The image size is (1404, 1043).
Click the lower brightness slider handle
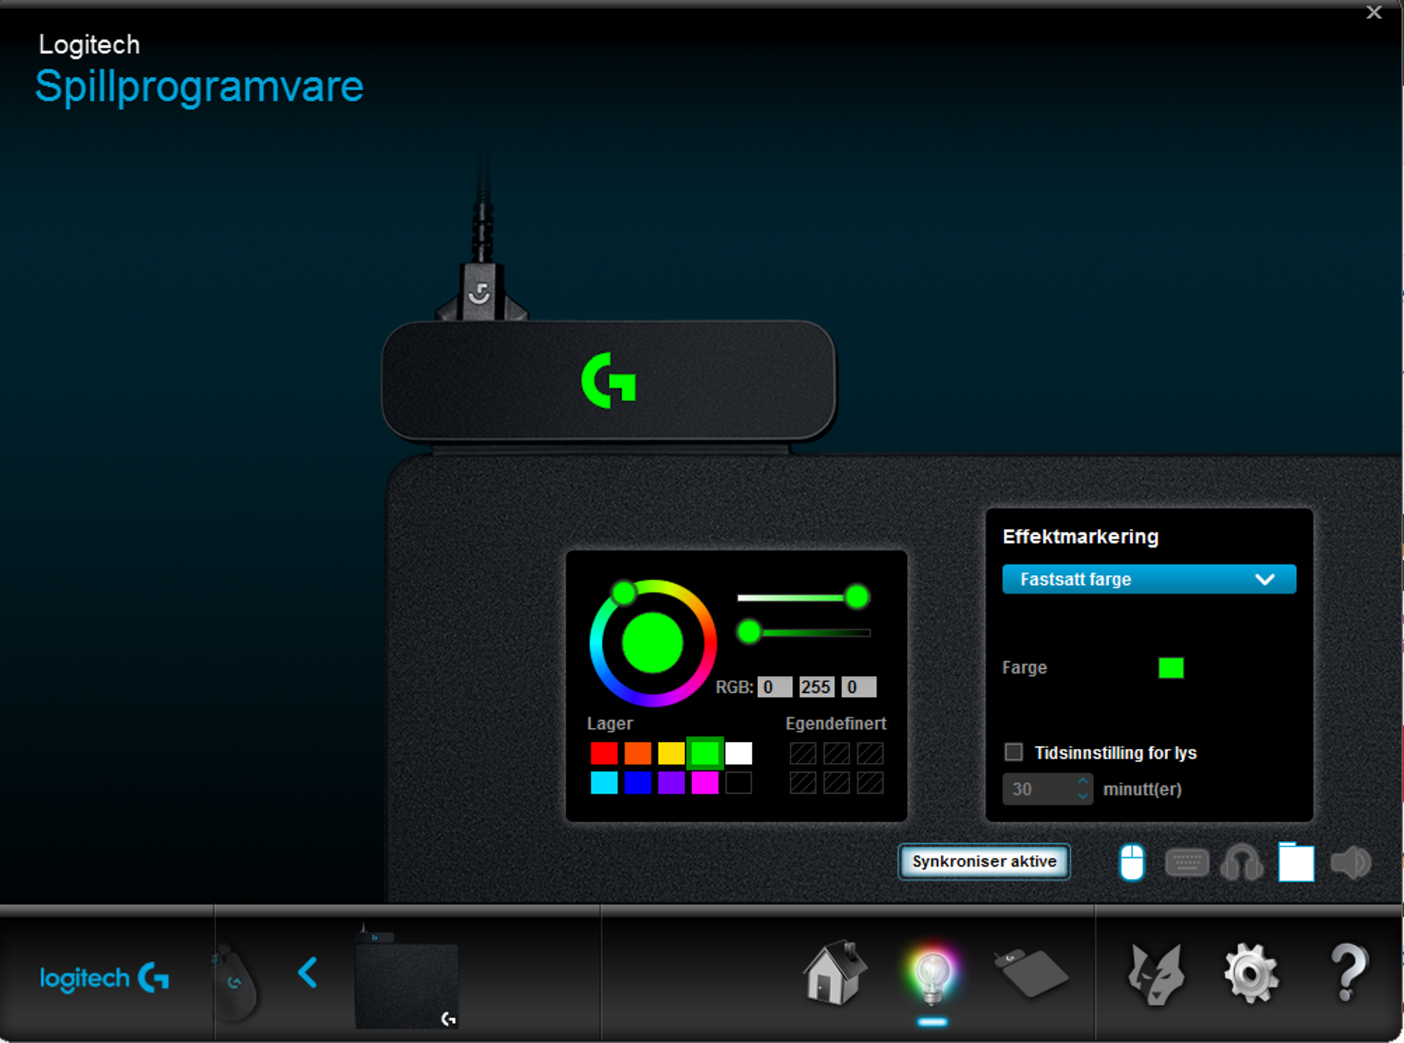[749, 632]
